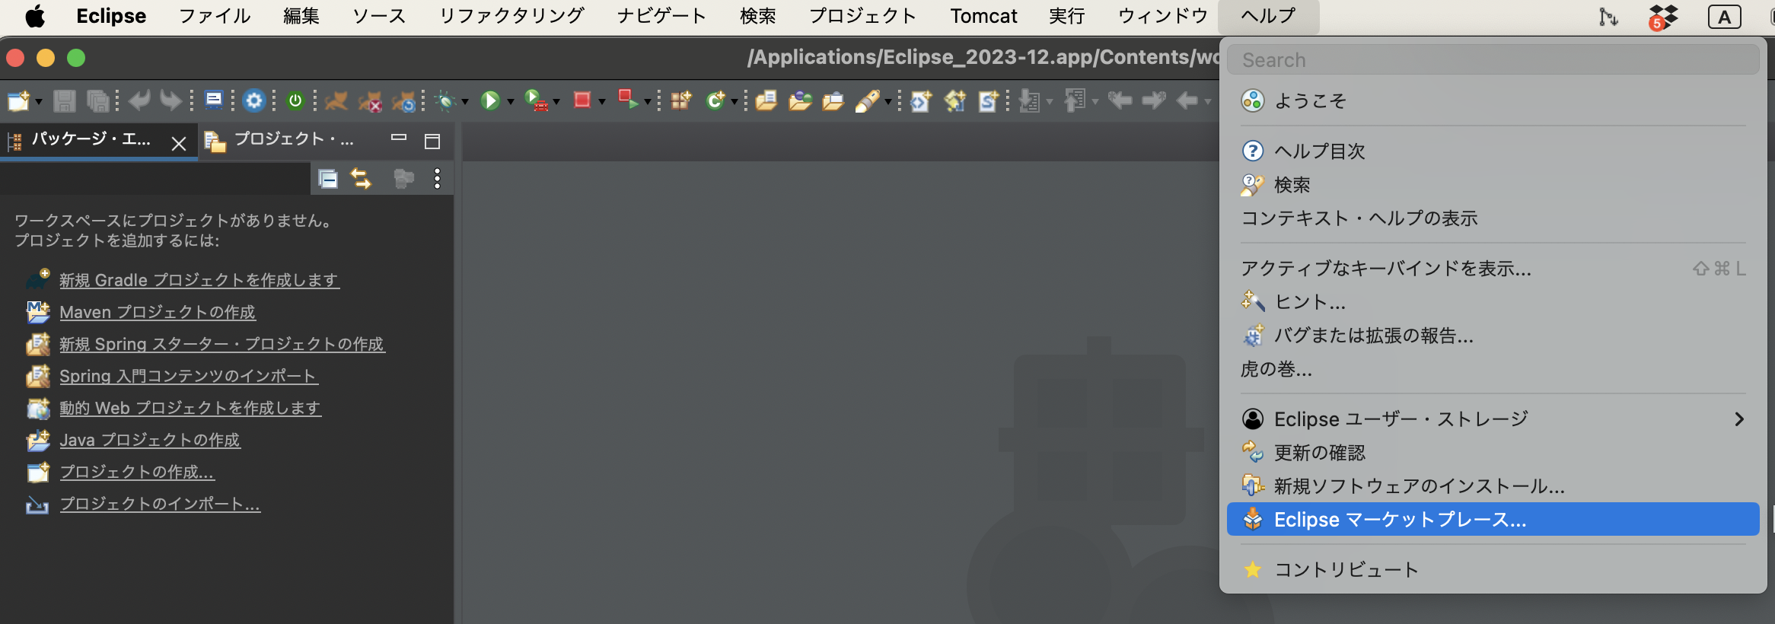Click the Dropbox icon in the menu bar
Viewport: 1775px width, 624px height.
[1663, 17]
